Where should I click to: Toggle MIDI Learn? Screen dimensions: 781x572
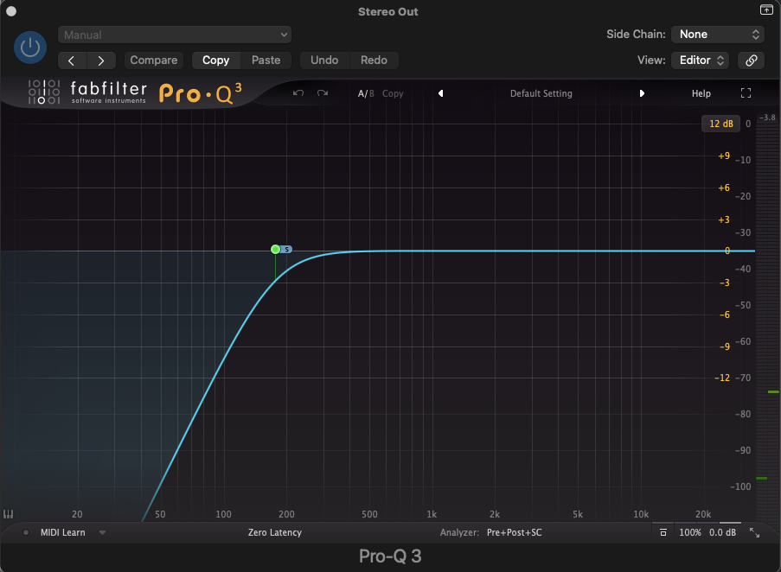pos(63,533)
